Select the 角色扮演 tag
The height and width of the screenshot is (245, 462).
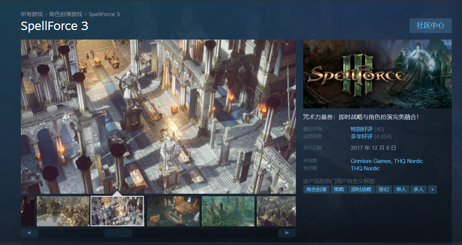pos(316,189)
